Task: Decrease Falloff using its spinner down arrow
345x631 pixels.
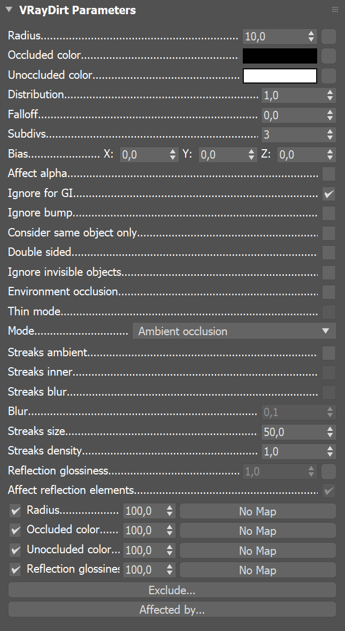Action: point(330,118)
